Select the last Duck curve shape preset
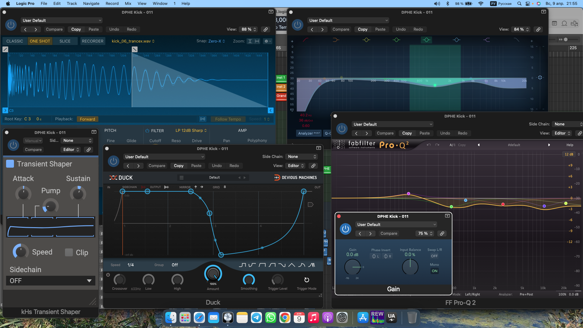The width and height of the screenshot is (583, 328). [x=312, y=265]
